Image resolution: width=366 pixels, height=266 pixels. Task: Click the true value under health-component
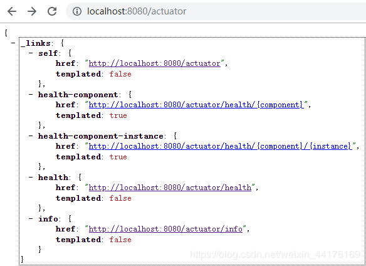(118, 115)
